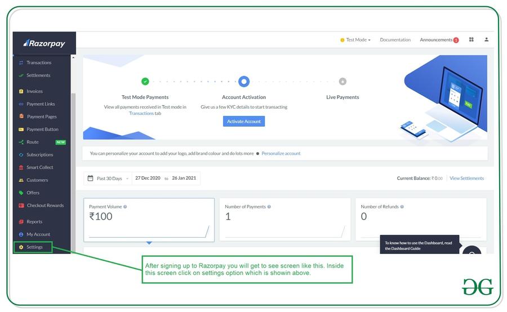The height and width of the screenshot is (312, 507).
Task: Click the NEW badge beside Route
Action: (x=60, y=142)
